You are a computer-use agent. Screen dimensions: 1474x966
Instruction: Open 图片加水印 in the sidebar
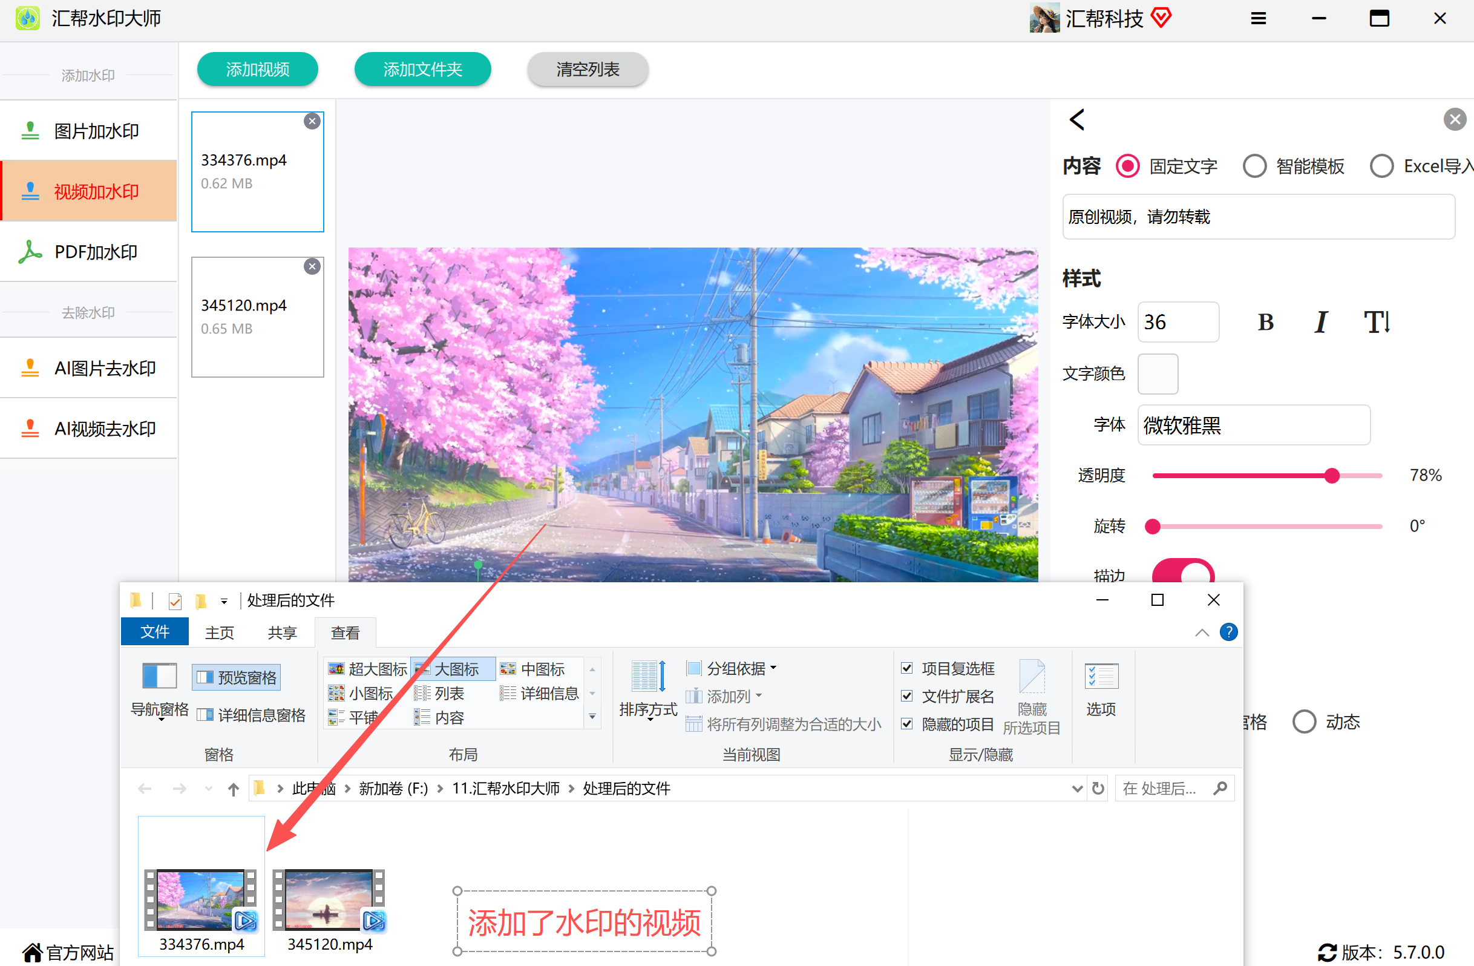(88, 131)
